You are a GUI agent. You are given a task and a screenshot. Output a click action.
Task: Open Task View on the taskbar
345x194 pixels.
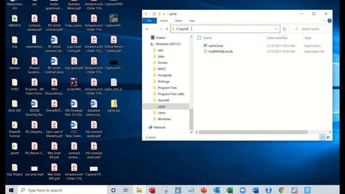pos(126,190)
